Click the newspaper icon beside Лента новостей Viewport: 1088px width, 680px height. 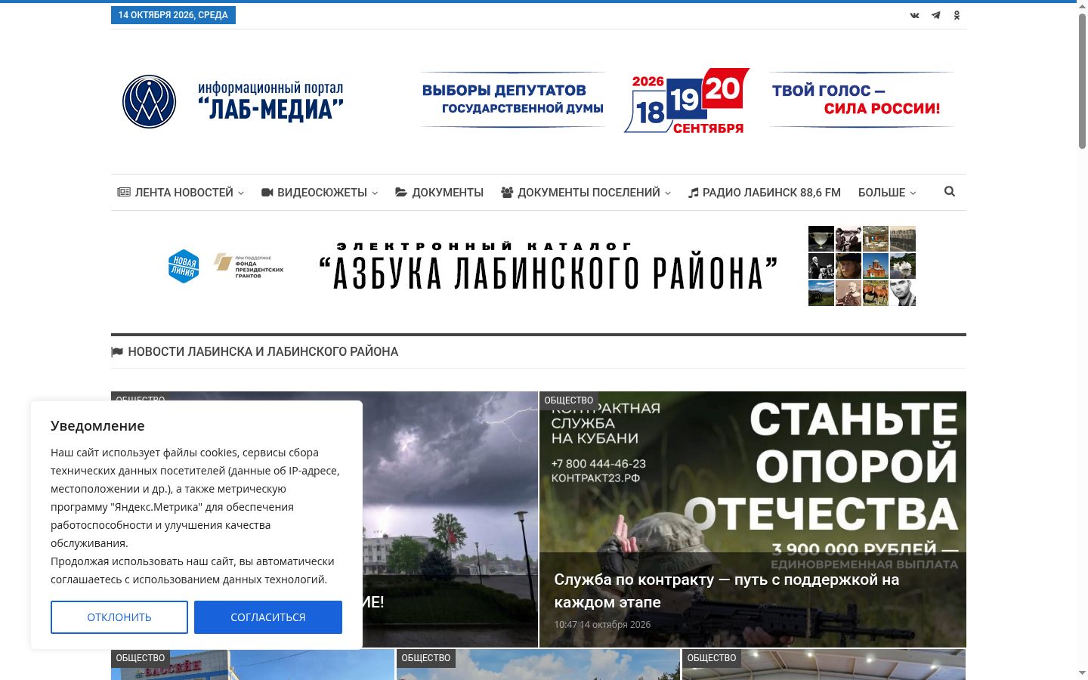[x=124, y=193]
